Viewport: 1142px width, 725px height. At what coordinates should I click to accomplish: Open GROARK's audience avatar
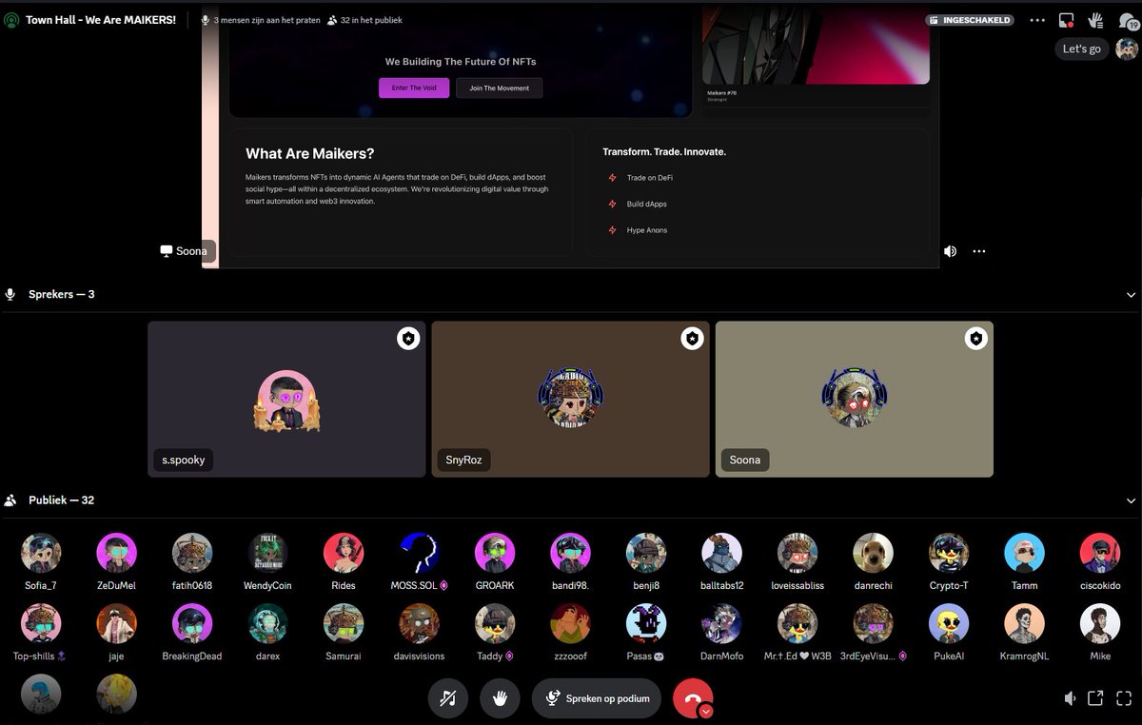tap(495, 553)
